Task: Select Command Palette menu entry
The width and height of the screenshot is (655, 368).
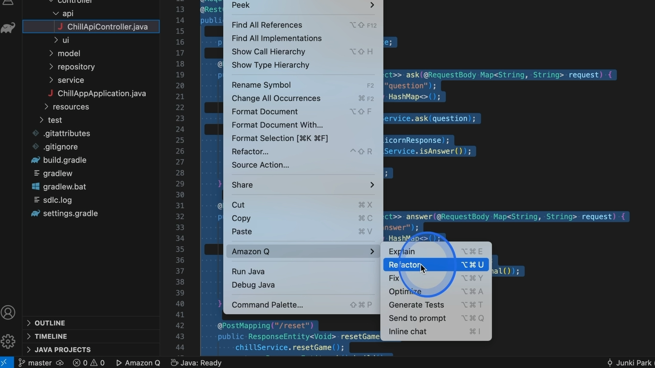Action: [x=267, y=305]
